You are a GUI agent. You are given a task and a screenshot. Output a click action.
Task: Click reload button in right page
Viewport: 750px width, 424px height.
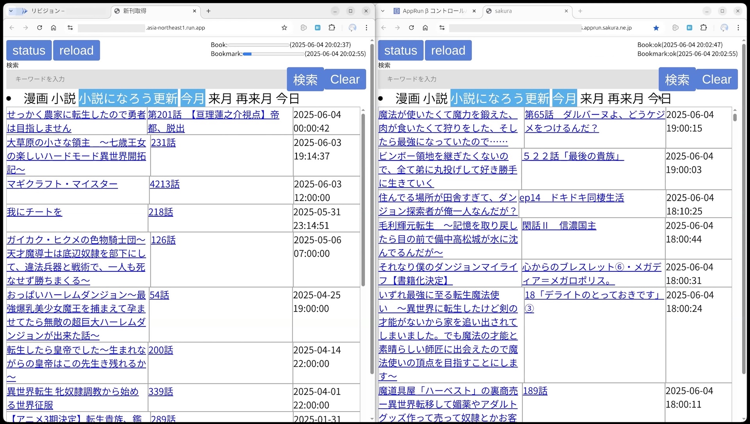pyautogui.click(x=448, y=50)
